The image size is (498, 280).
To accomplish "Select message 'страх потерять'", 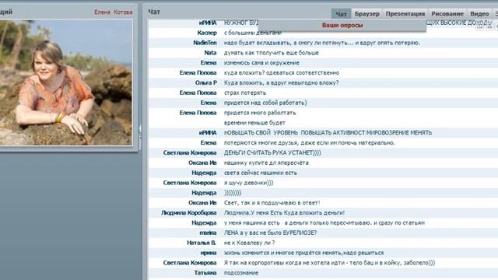I will tap(245, 93).
